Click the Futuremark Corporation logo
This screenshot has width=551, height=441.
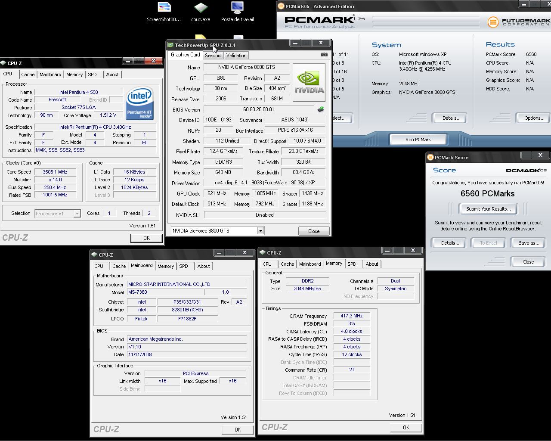tap(519, 22)
